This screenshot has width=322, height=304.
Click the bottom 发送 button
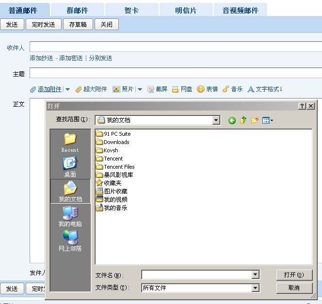click(x=12, y=288)
